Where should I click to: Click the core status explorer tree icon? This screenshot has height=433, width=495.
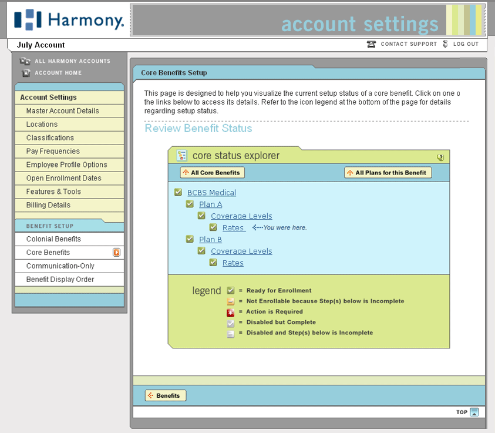182,156
